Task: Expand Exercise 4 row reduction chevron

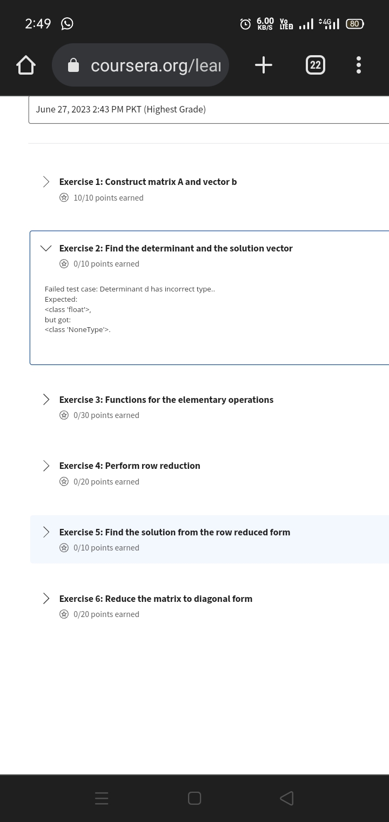Action: click(46, 466)
